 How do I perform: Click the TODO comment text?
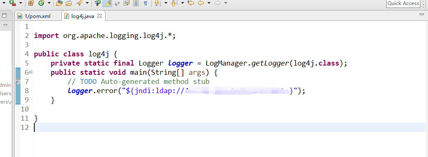(x=138, y=81)
